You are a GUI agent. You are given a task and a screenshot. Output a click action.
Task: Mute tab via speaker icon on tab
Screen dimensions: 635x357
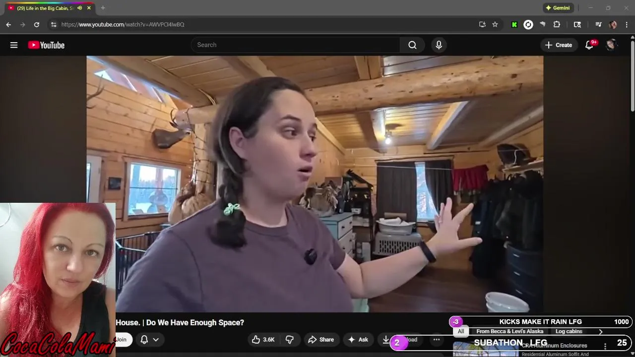(79, 8)
